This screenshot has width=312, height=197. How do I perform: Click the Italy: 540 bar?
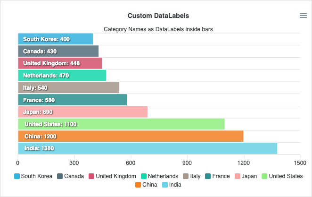click(68, 87)
